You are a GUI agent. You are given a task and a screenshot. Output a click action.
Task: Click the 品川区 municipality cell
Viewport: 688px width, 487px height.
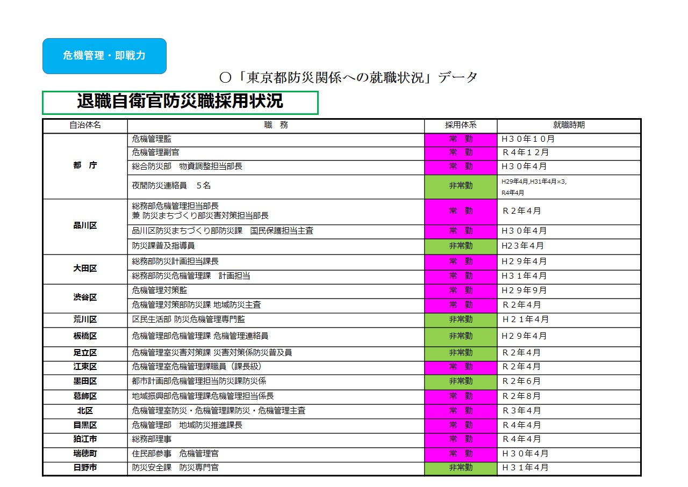pyautogui.click(x=85, y=226)
